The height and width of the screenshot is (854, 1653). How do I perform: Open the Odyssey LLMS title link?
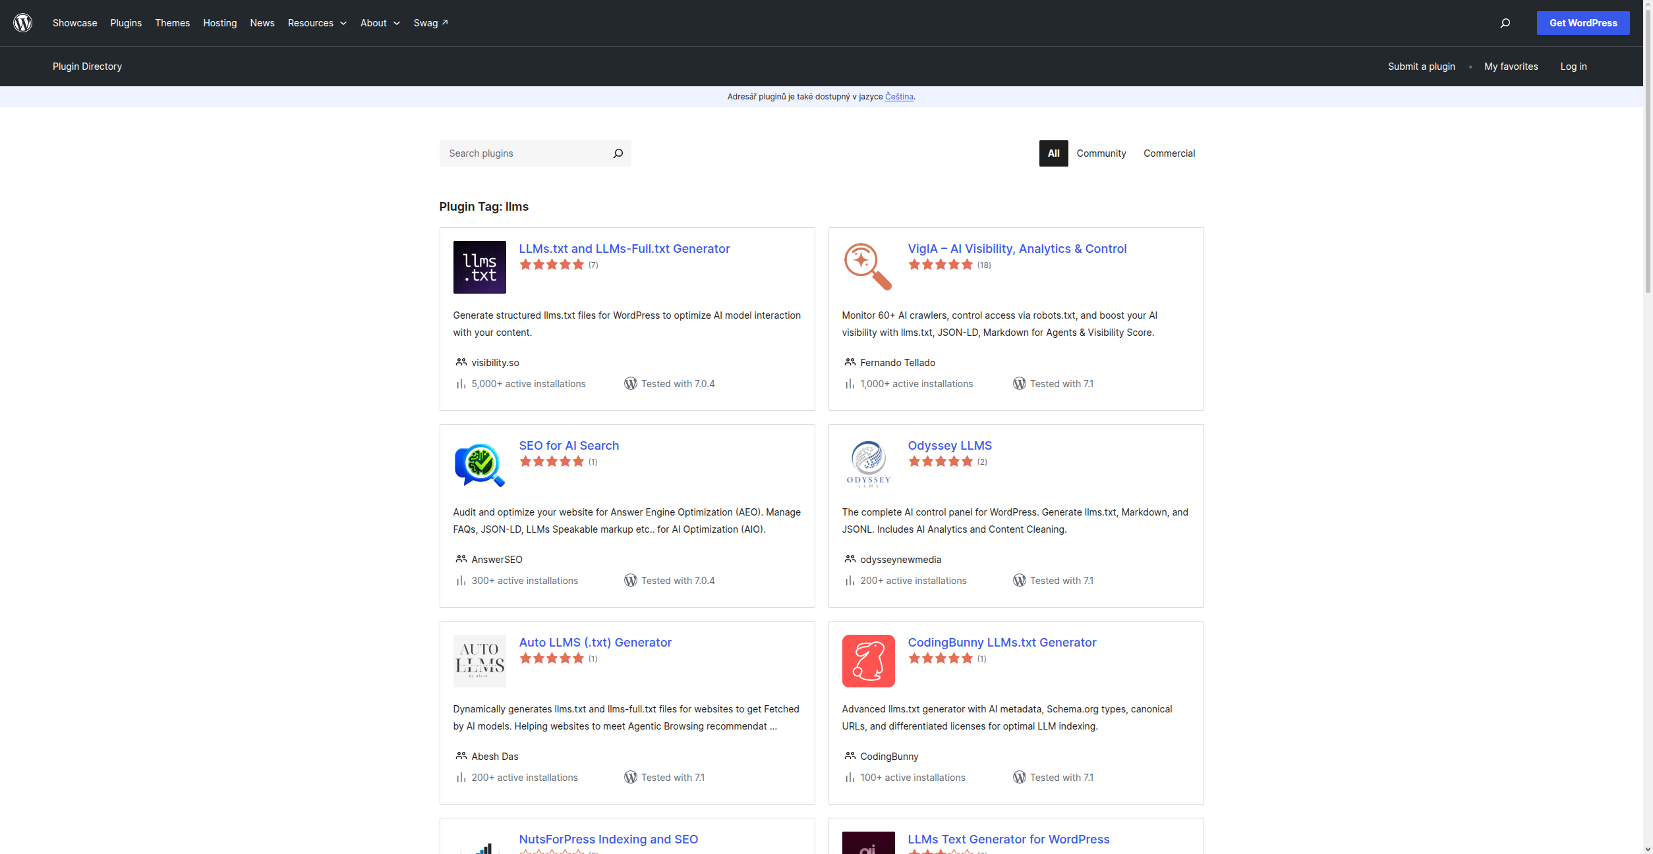[950, 446]
